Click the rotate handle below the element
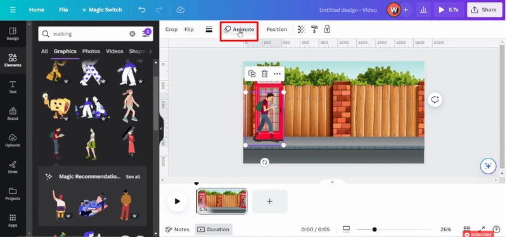507x237 pixels. (x=264, y=162)
